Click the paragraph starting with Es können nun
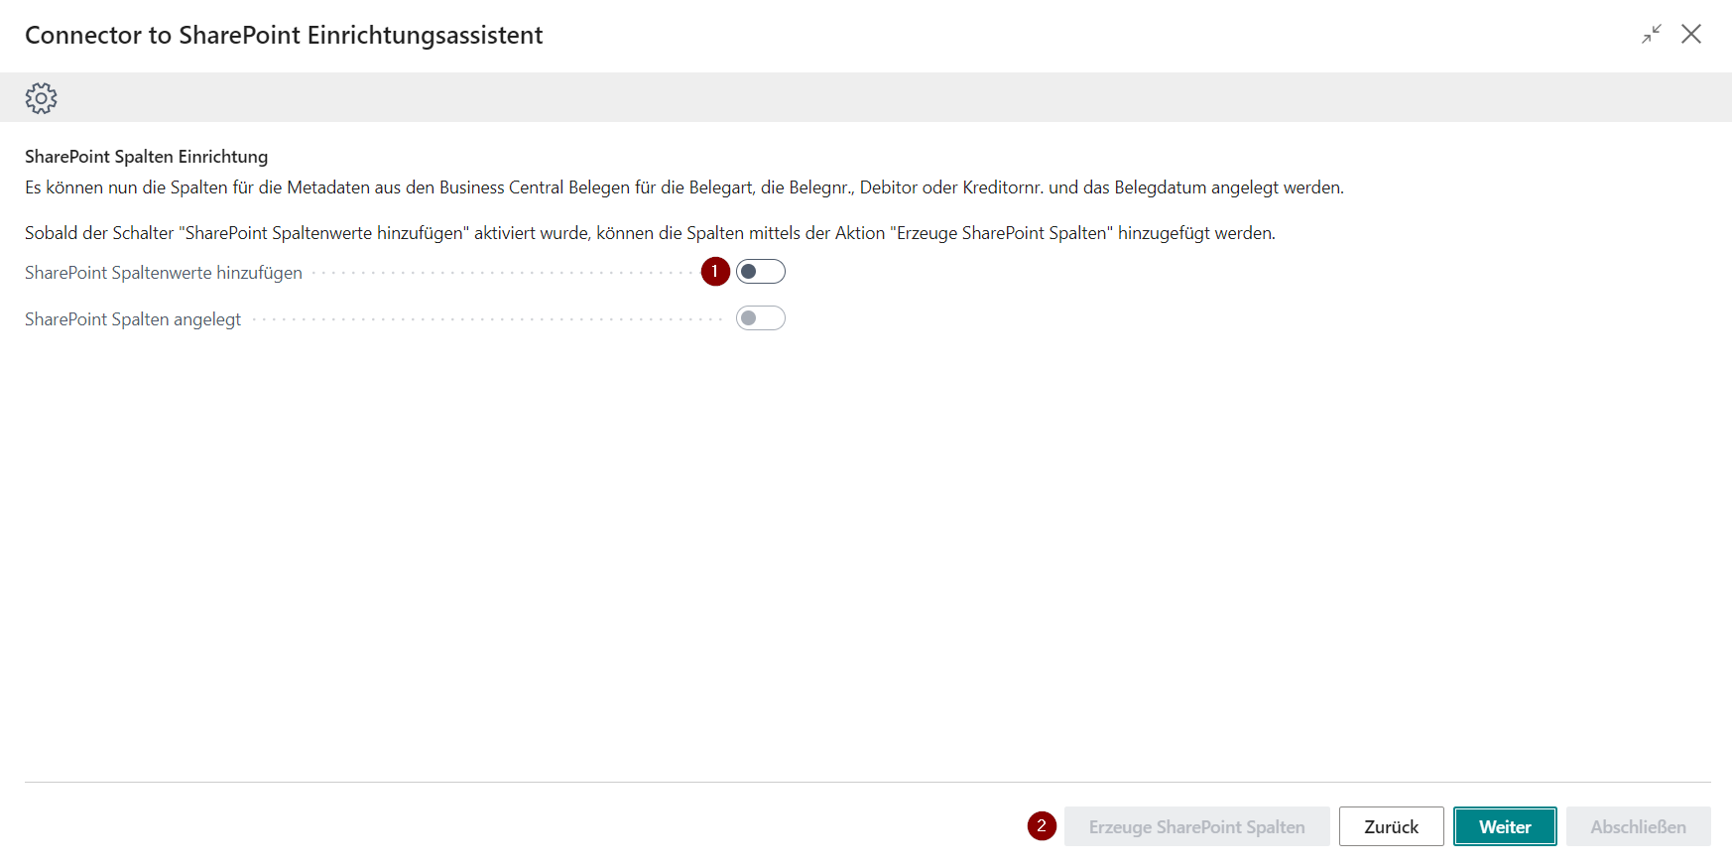1732x867 pixels. click(683, 187)
